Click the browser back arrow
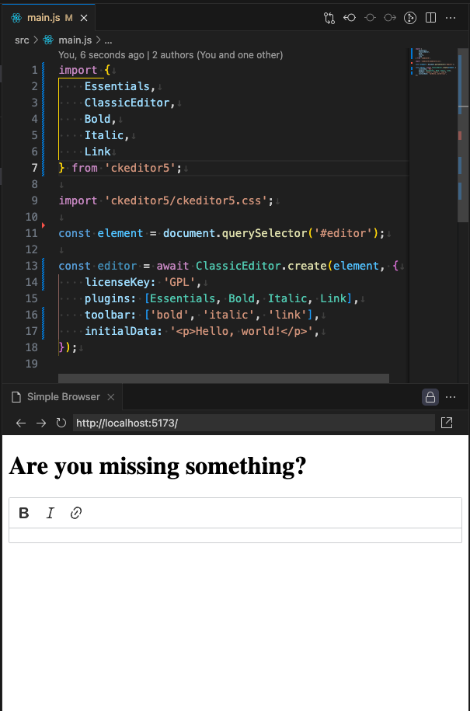 (21, 423)
